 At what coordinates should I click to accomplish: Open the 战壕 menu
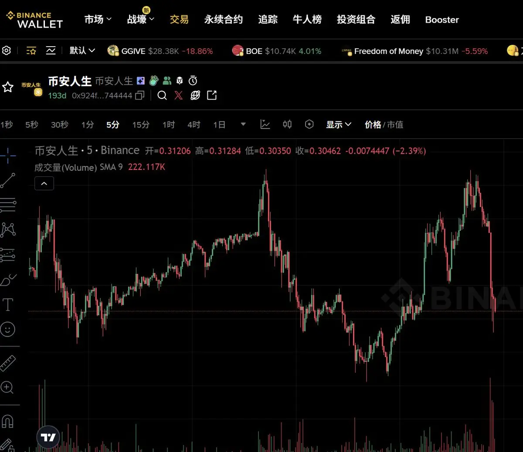(141, 20)
